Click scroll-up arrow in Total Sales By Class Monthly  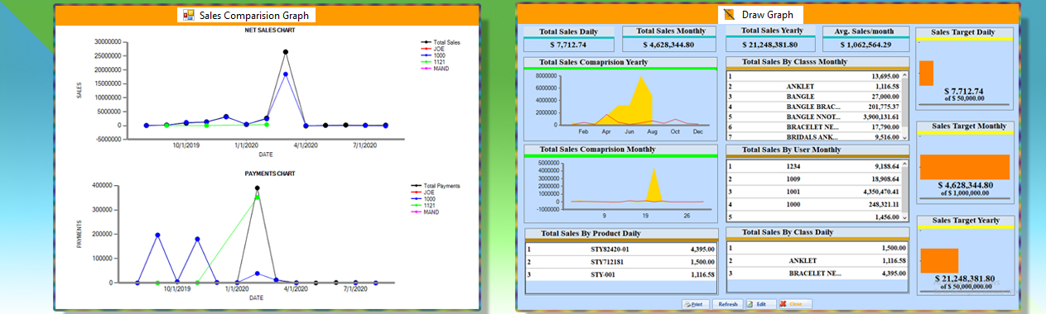[905, 75]
